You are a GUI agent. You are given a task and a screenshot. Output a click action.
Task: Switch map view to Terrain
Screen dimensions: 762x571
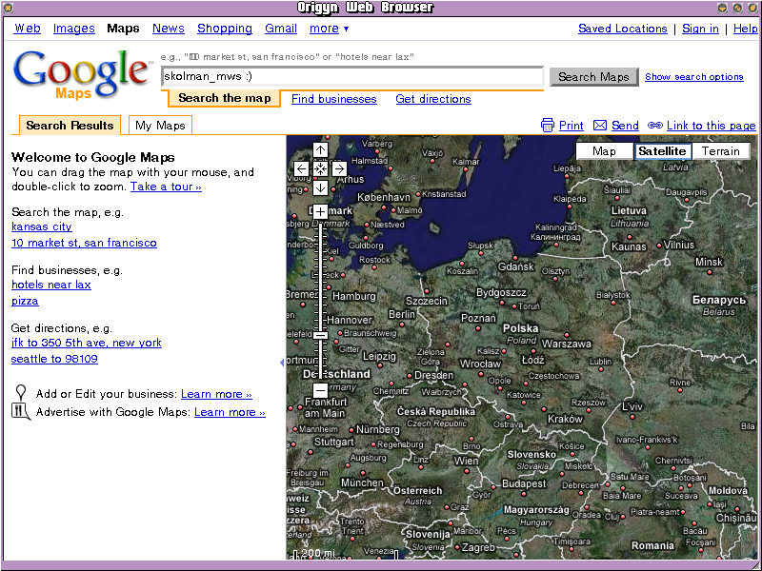pyautogui.click(x=721, y=151)
